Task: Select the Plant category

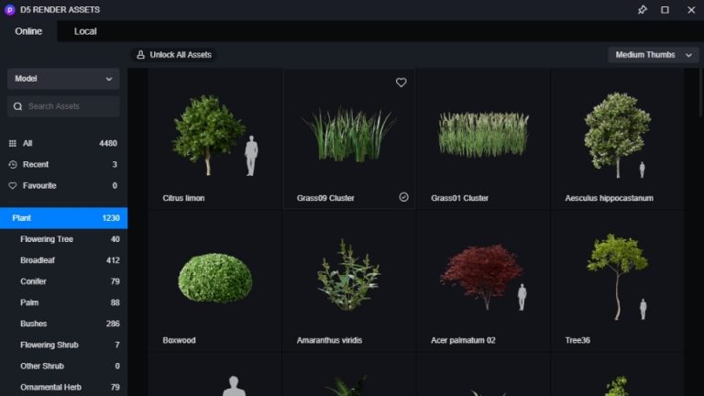Action: click(63, 218)
